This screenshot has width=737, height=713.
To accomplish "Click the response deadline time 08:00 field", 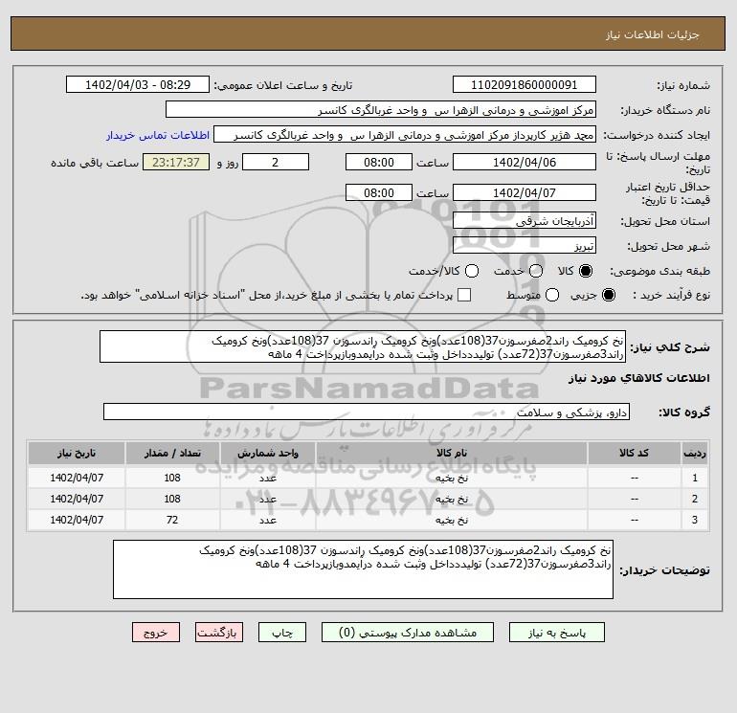I will tap(379, 162).
